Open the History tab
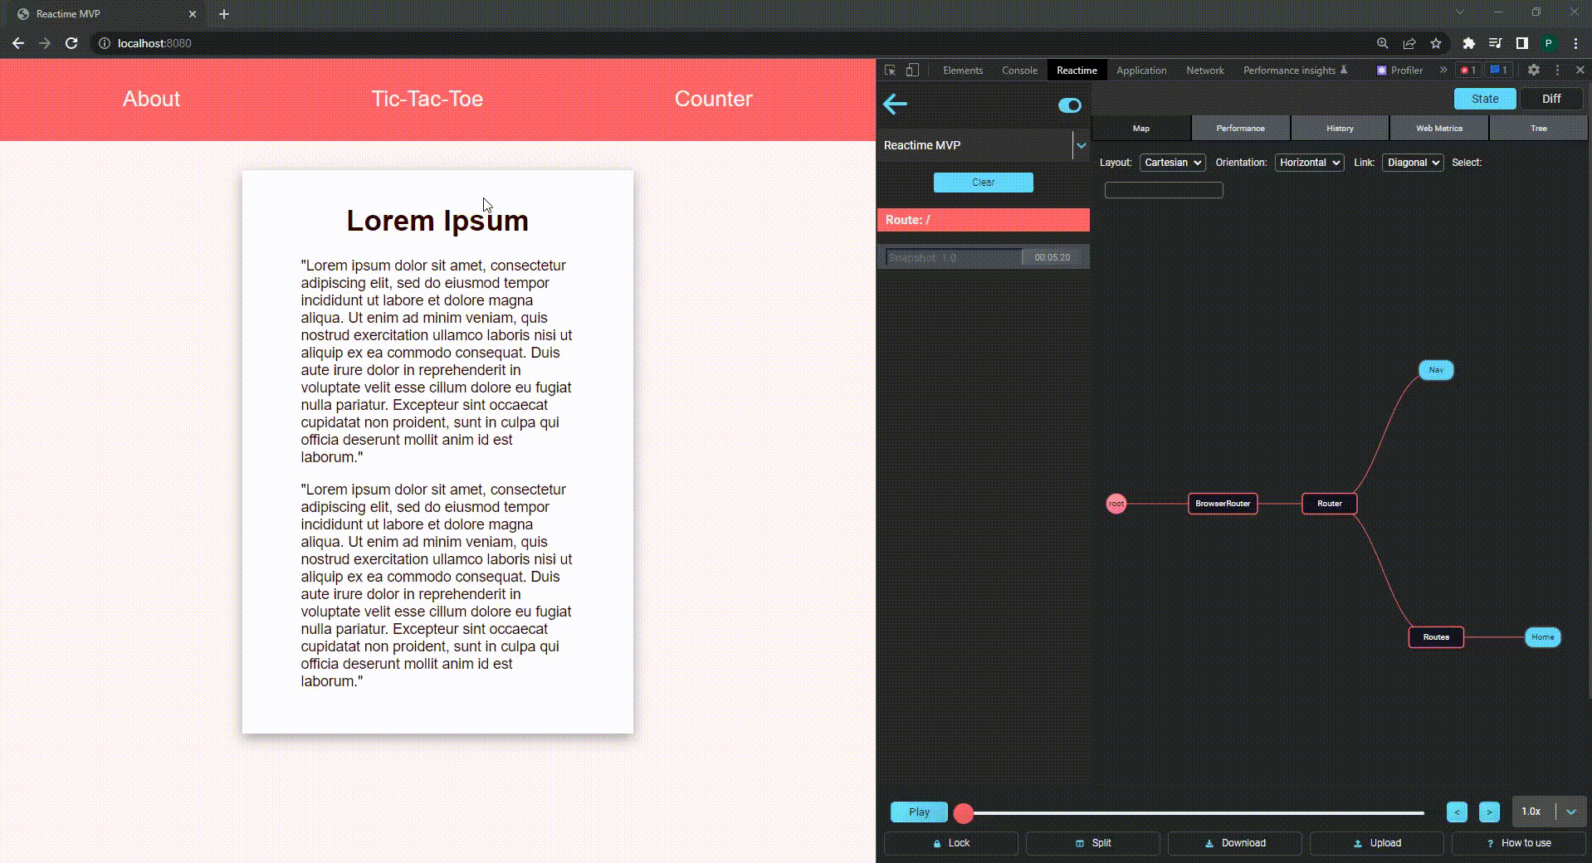This screenshot has height=863, width=1592. point(1340,129)
